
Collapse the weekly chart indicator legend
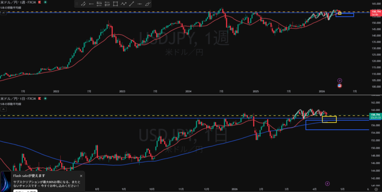tap(3, 13)
